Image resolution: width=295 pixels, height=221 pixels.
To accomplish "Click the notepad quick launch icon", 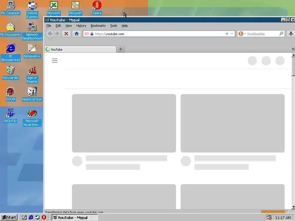I will click(24, 218).
